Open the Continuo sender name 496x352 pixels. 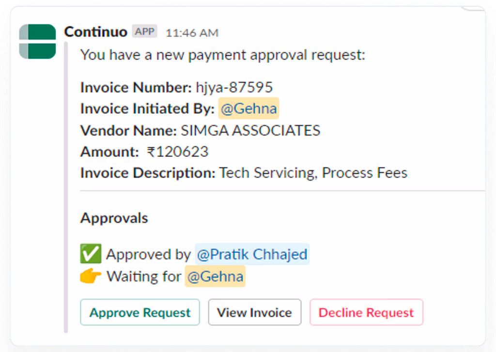click(x=95, y=32)
